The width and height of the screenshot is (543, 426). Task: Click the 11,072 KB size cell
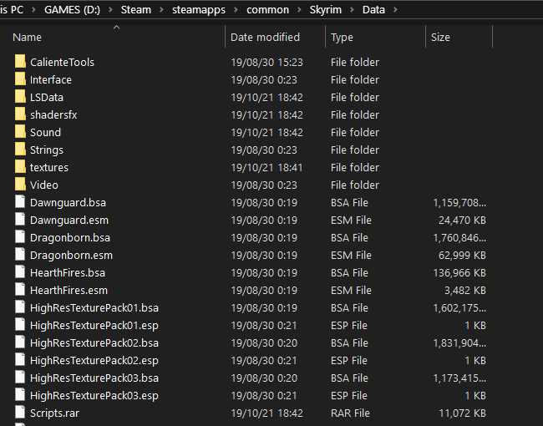(462, 413)
